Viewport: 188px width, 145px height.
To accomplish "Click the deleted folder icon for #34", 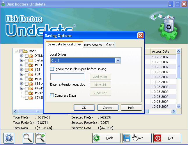I will pos(31,74).
